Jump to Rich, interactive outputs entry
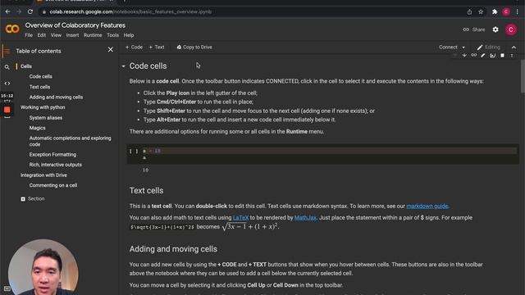 click(55, 165)
